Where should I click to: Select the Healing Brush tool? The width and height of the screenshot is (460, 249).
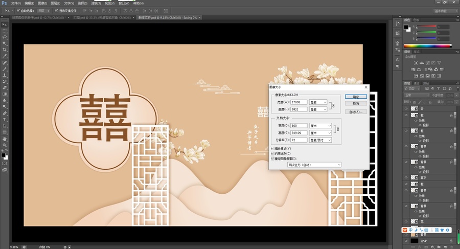pyautogui.click(x=5, y=63)
